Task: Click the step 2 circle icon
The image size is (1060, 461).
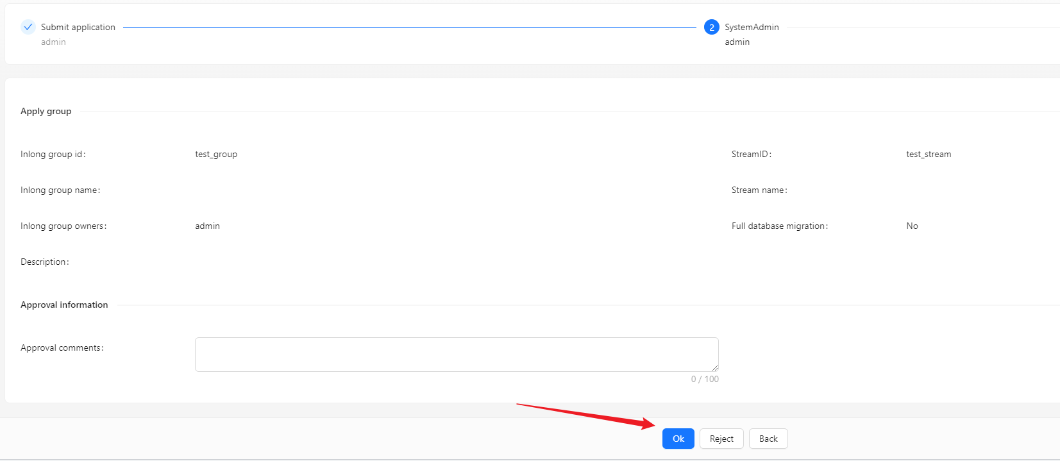Action: tap(711, 27)
